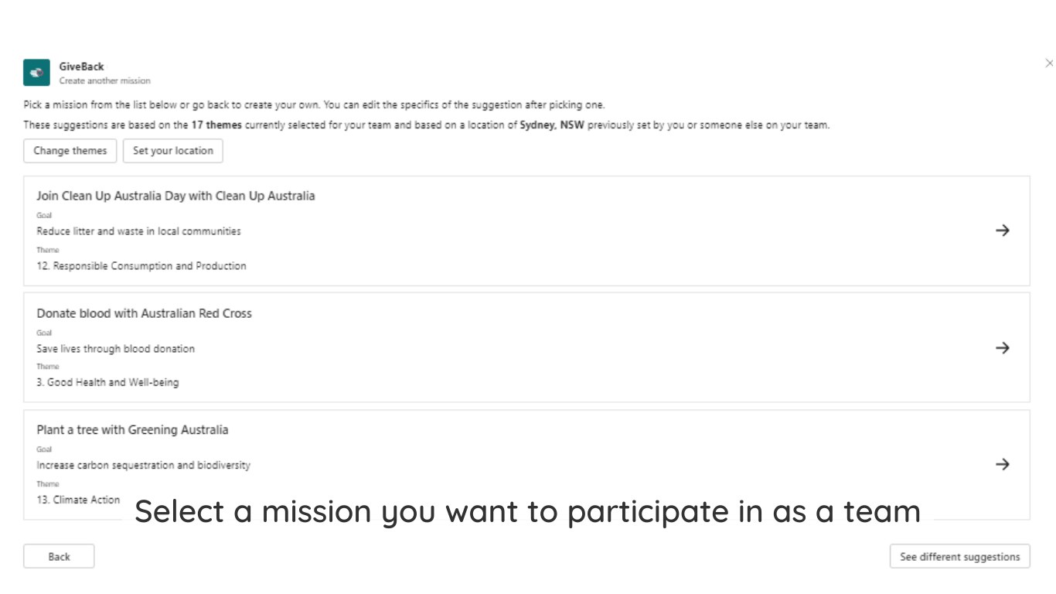1056x594 pixels.
Task: Click the Good Health and Well-being theme text
Action: click(x=107, y=383)
